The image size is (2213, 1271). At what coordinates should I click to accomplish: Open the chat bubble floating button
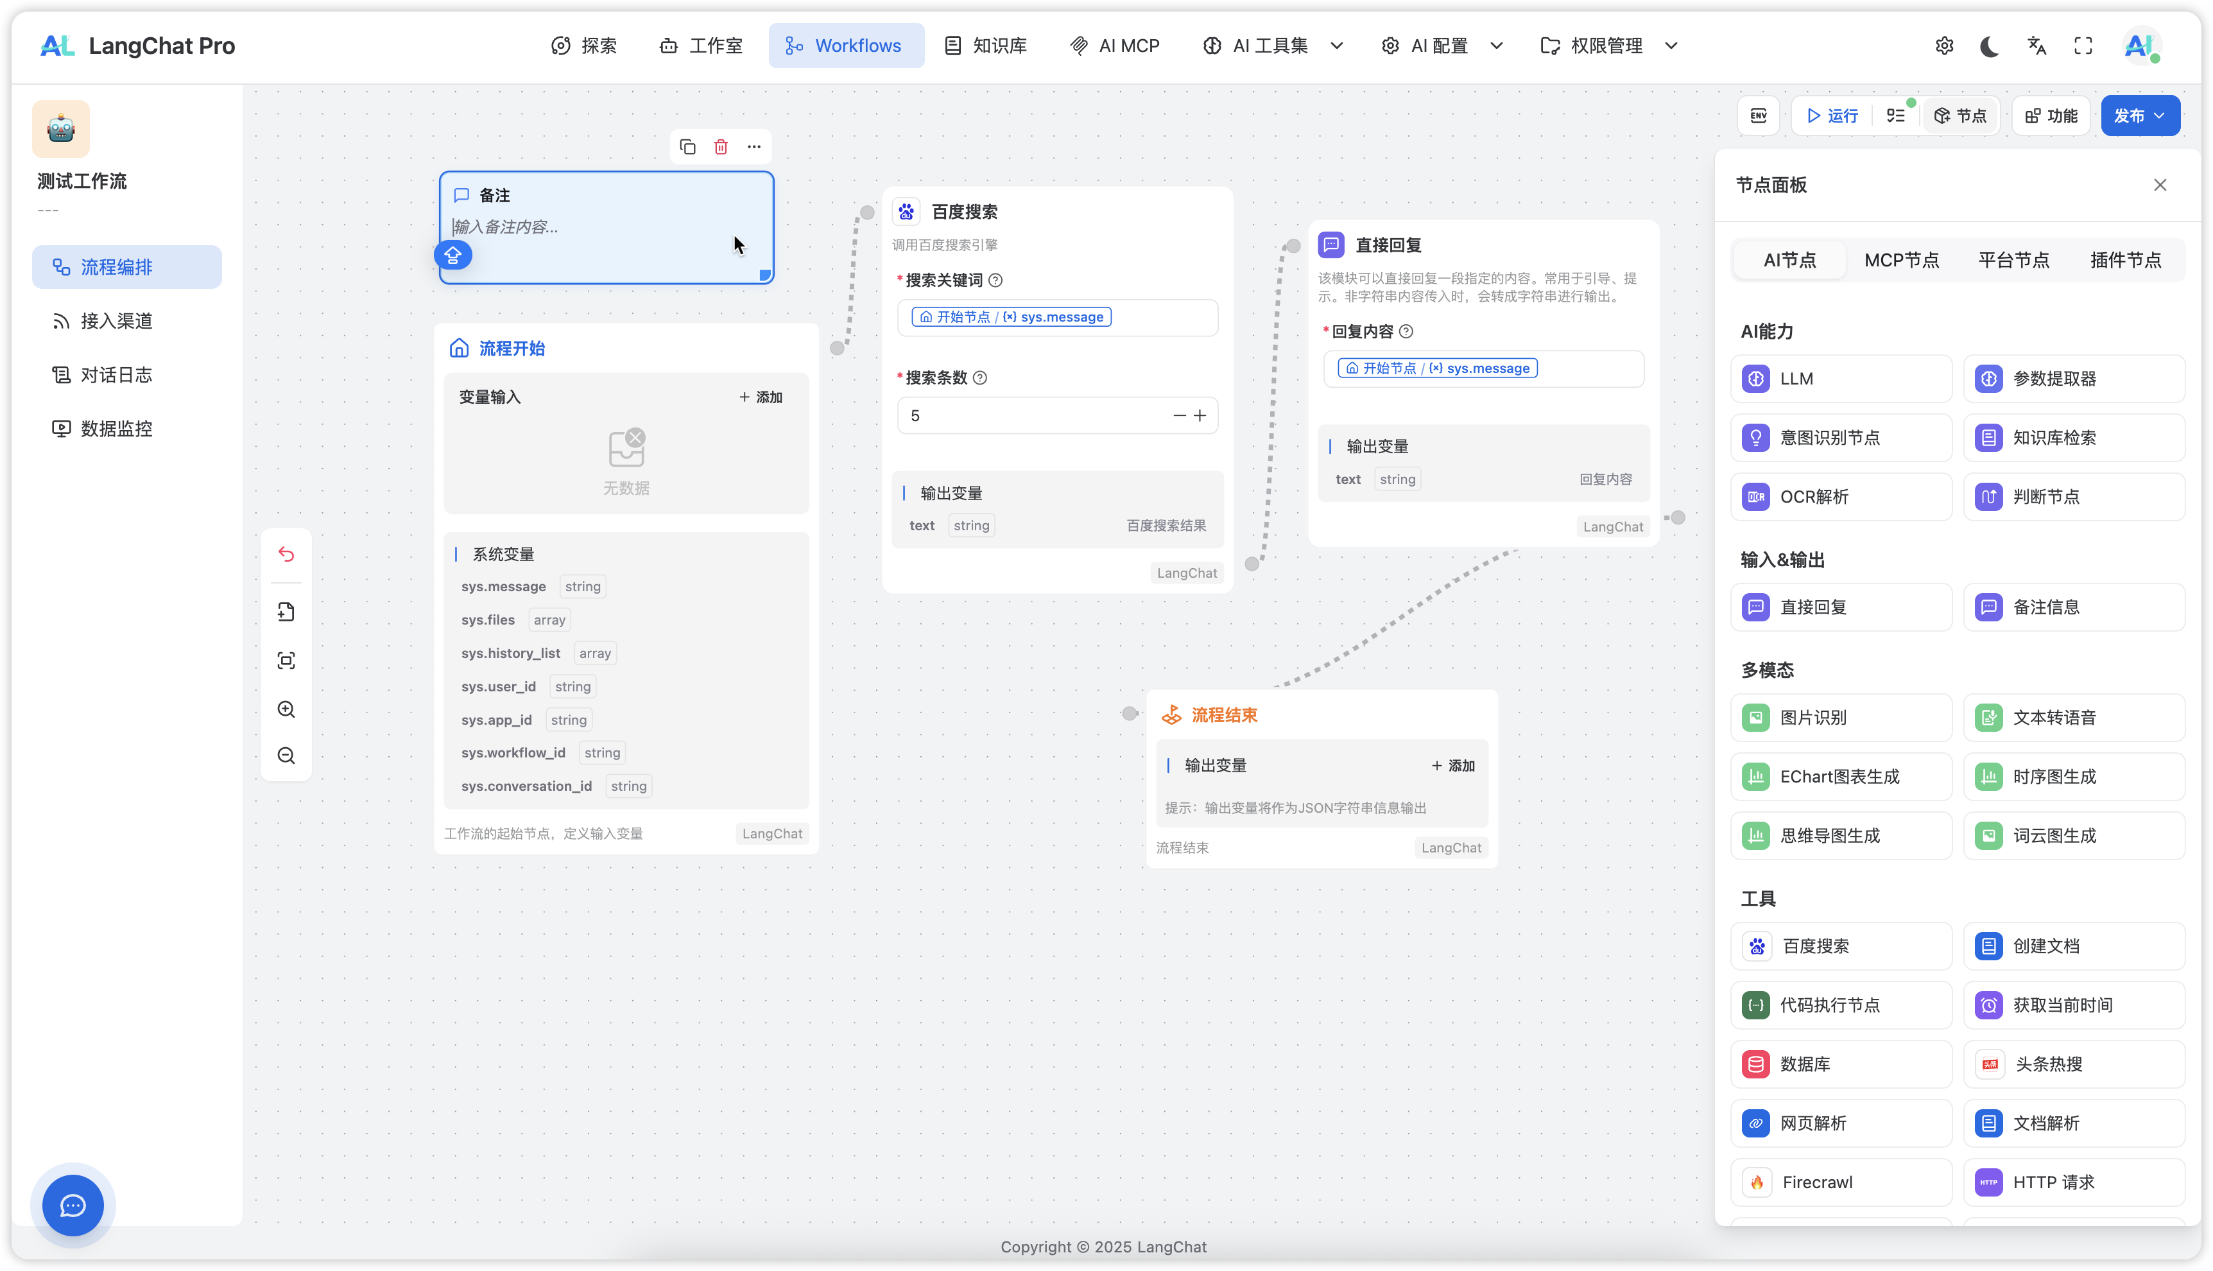pyautogui.click(x=73, y=1206)
